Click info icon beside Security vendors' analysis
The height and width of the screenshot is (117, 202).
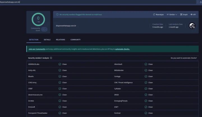pyautogui.click(x=51, y=58)
